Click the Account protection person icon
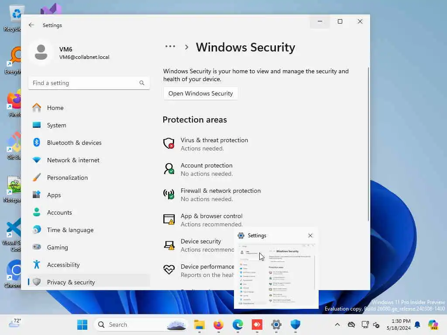The width and height of the screenshot is (447, 335). click(169, 169)
